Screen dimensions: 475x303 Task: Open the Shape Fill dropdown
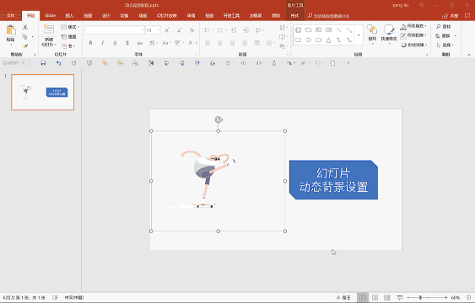click(413, 27)
